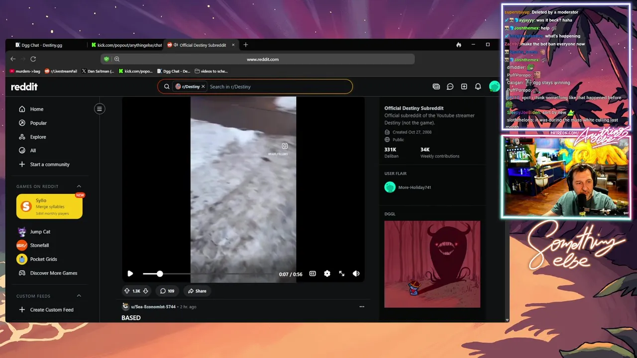Viewport: 637px width, 358px height.
Task: Click Start a community
Action: (x=50, y=164)
